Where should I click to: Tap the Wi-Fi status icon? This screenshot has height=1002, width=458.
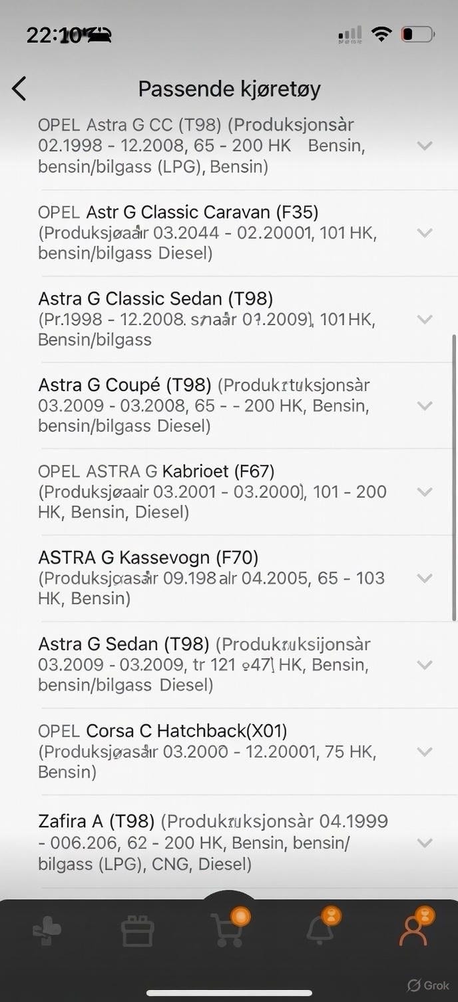click(381, 34)
